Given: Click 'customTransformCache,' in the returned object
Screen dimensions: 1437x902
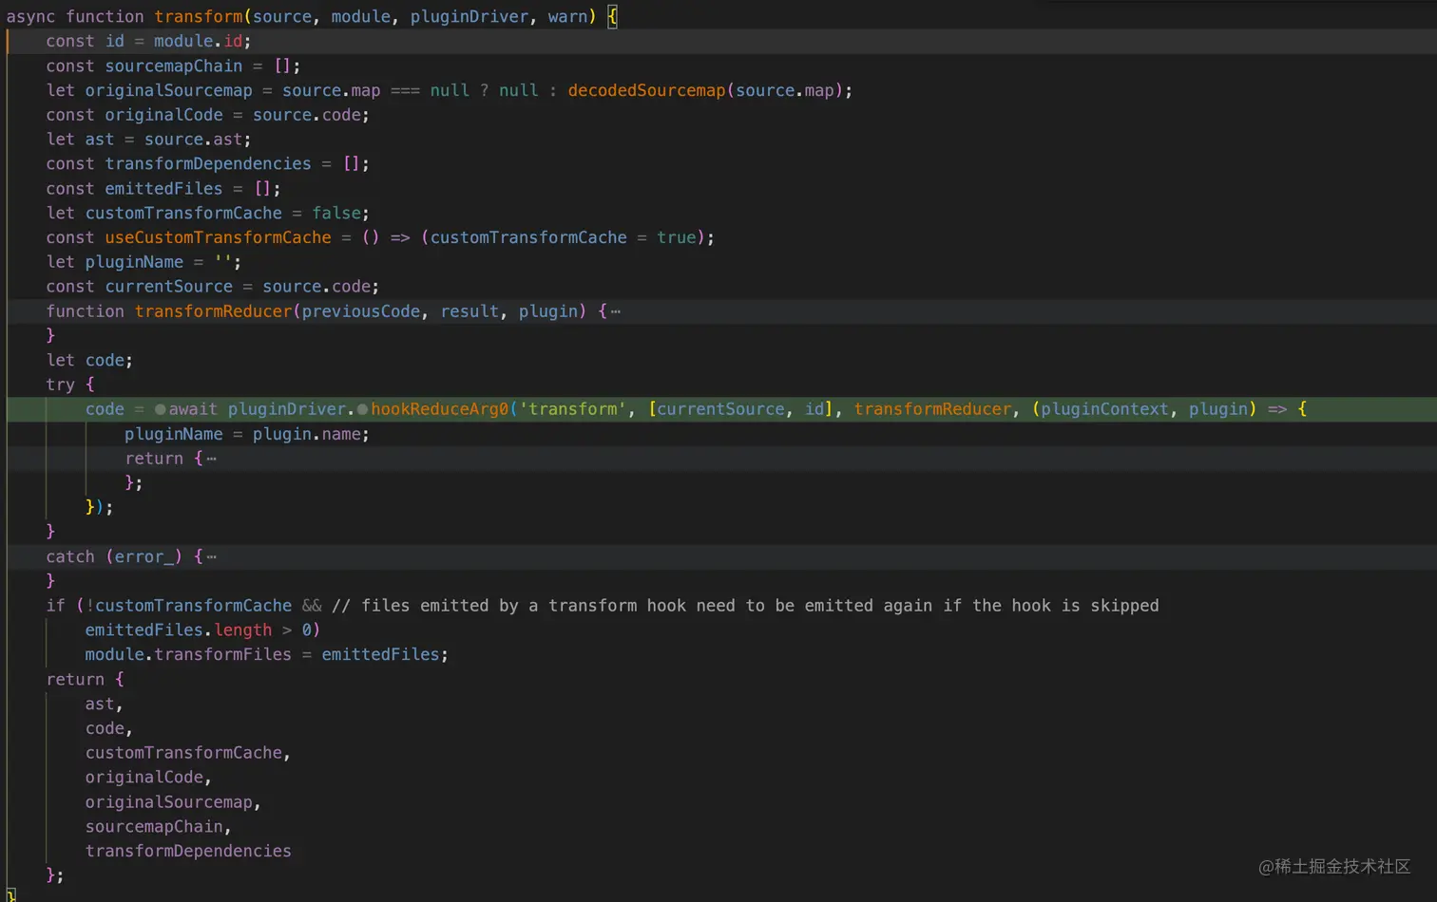Looking at the screenshot, I should 188,753.
